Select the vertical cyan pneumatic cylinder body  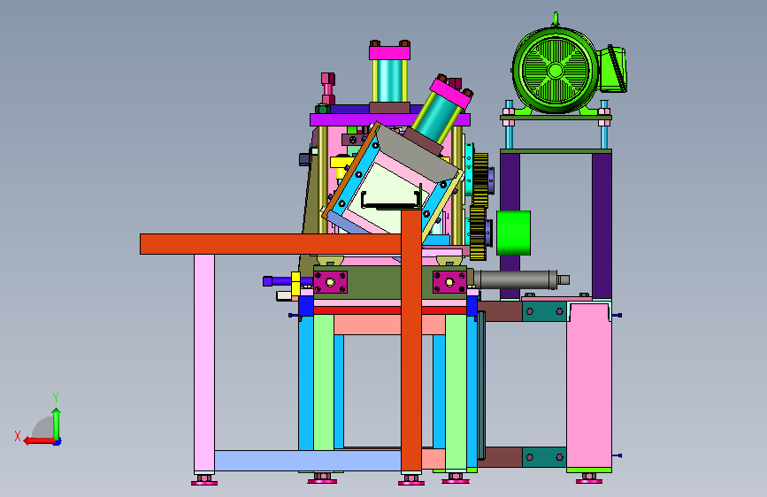[x=390, y=81]
